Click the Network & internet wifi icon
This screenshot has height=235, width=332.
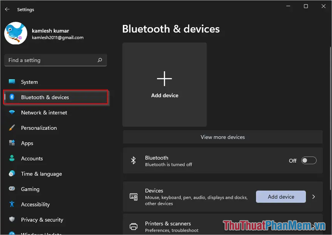click(x=12, y=113)
